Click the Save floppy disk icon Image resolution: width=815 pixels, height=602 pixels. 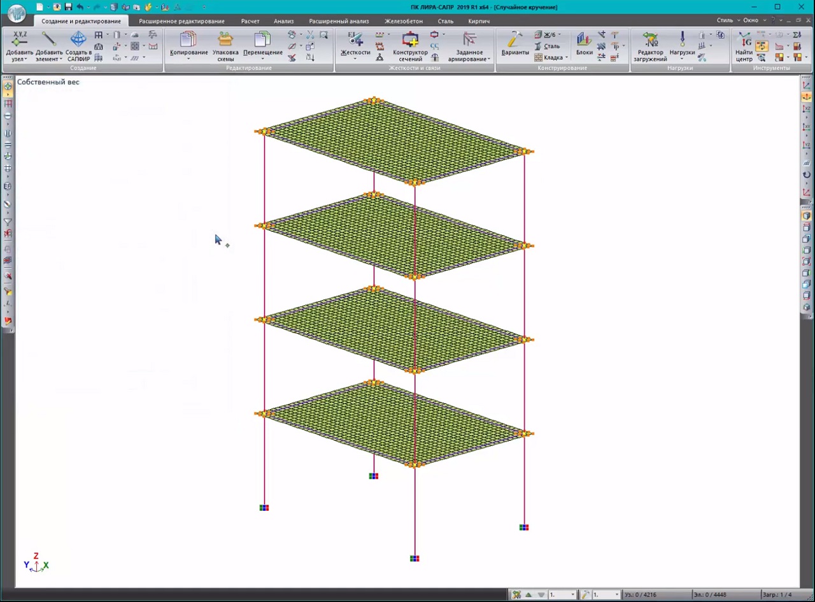coord(68,7)
